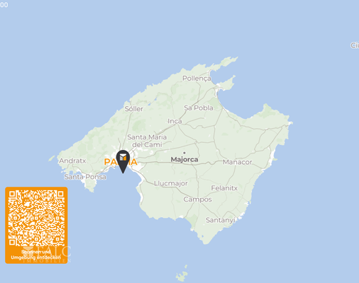This screenshot has width=359, height=283.
Task: Click the black property location pin
Action: pos(123,161)
